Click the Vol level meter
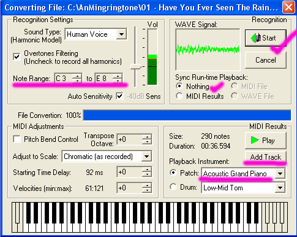Viewport: 297px width, 237px height. coord(152,57)
